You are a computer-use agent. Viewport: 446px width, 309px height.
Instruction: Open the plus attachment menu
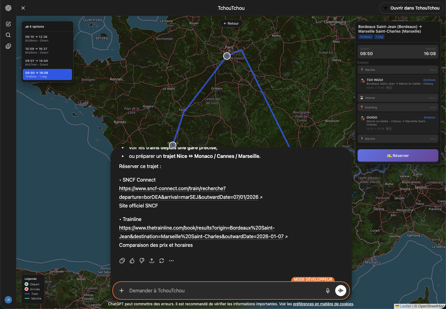point(122,291)
